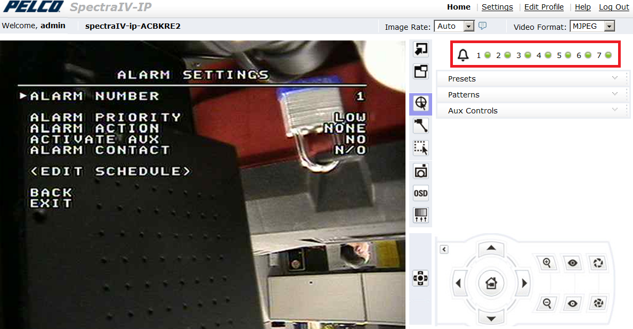Toggle alarm indicator 1

click(487, 55)
